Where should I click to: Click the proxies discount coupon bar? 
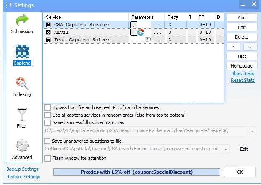[x=137, y=172]
